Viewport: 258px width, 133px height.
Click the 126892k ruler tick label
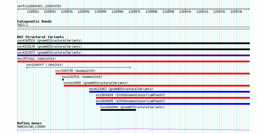[x=50, y=12]
